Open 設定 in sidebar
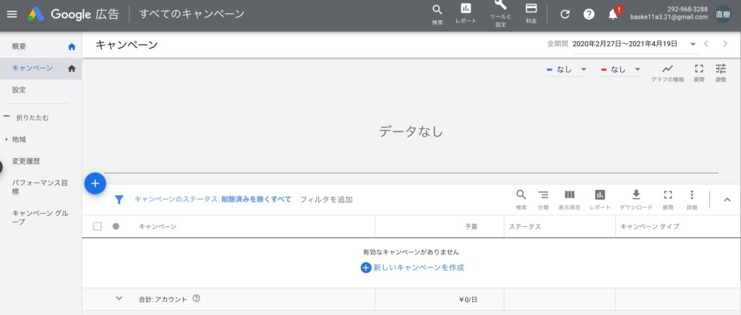Image resolution: width=741 pixels, height=315 pixels. 19,90
